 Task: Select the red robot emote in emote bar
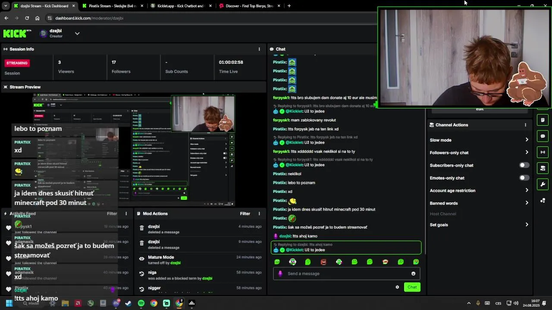(x=323, y=262)
